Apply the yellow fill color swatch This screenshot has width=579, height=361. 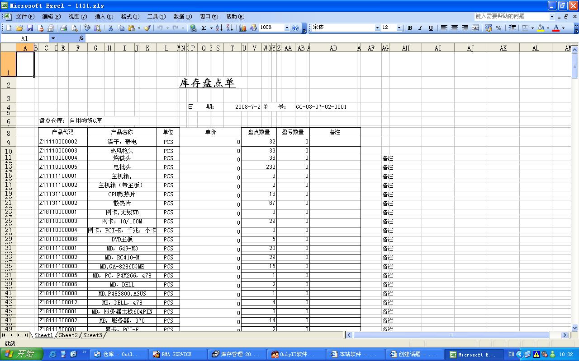pyautogui.click(x=541, y=28)
